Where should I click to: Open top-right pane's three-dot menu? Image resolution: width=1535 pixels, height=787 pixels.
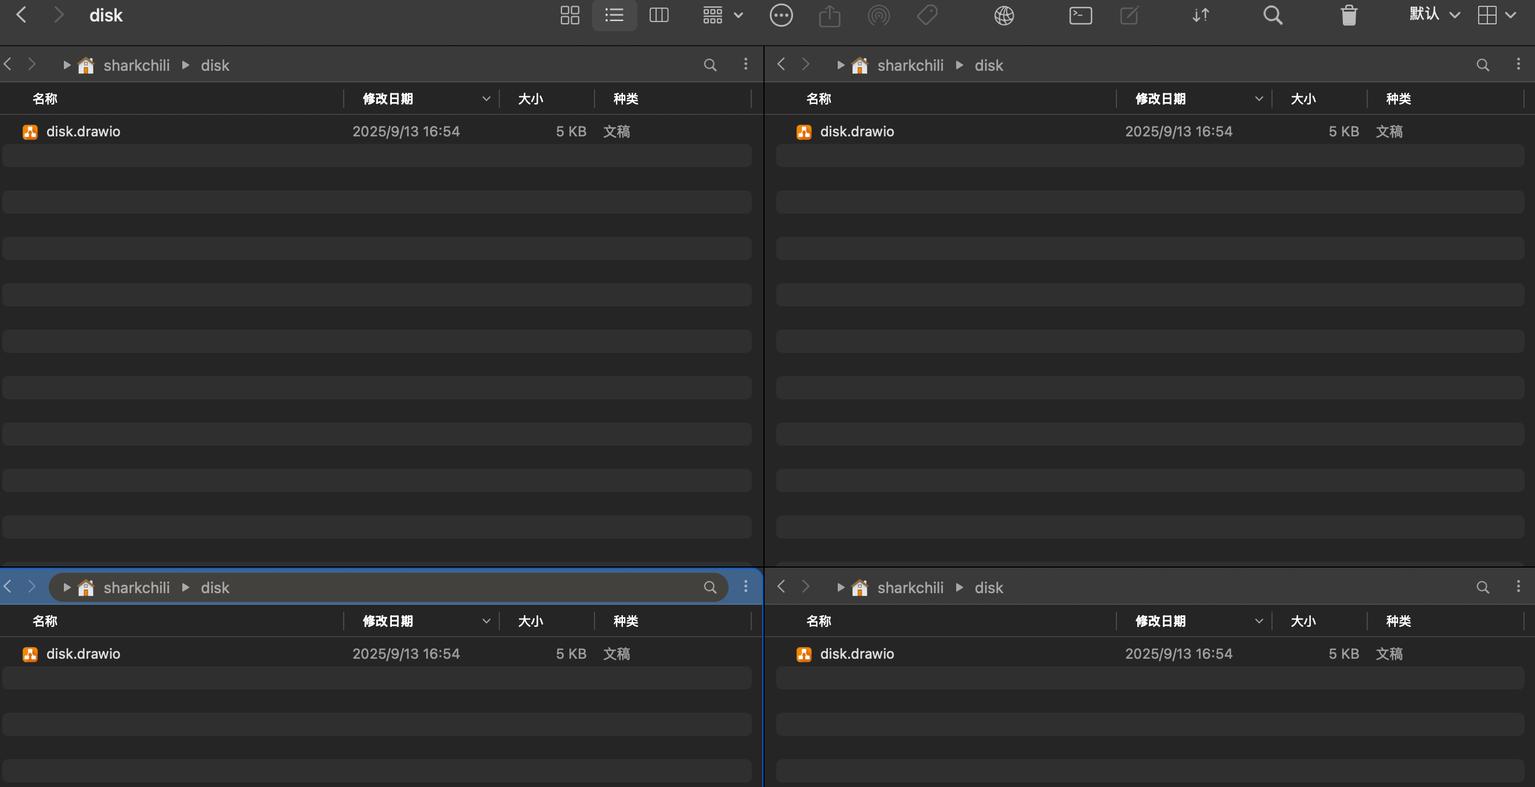pyautogui.click(x=1518, y=64)
